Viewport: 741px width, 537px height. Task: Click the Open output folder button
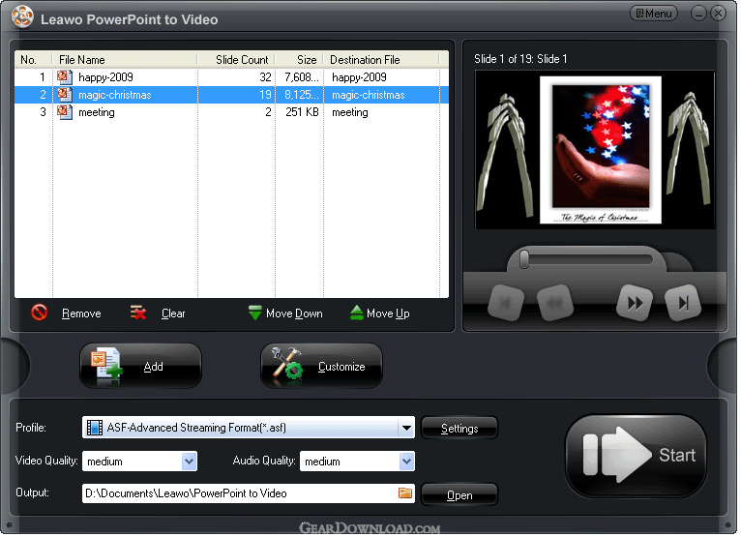[461, 496]
